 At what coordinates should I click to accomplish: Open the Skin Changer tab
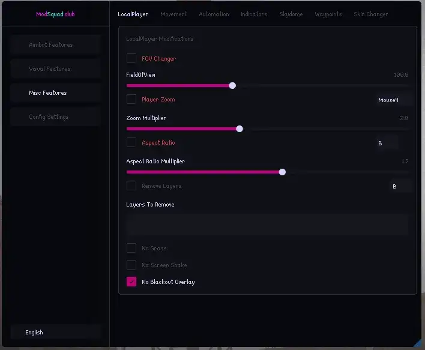(371, 14)
